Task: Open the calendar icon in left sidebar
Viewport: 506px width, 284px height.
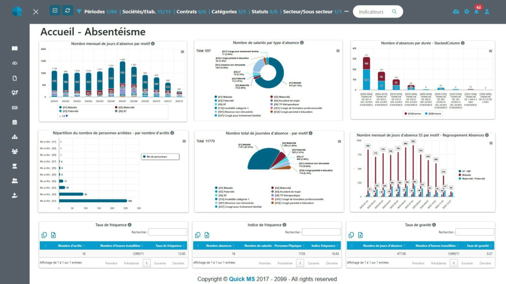Action: 14,122
